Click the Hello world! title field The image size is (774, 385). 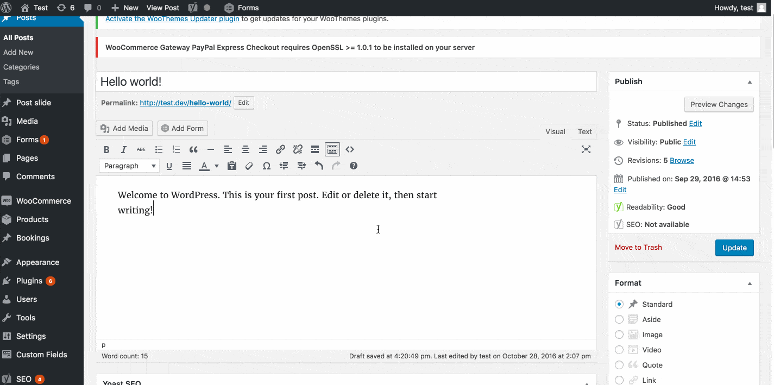tap(346, 81)
